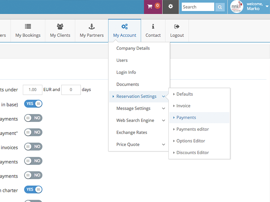This screenshot has height=202, width=270.
Task: Expand the Price Quote chevron
Action: pyautogui.click(x=163, y=144)
